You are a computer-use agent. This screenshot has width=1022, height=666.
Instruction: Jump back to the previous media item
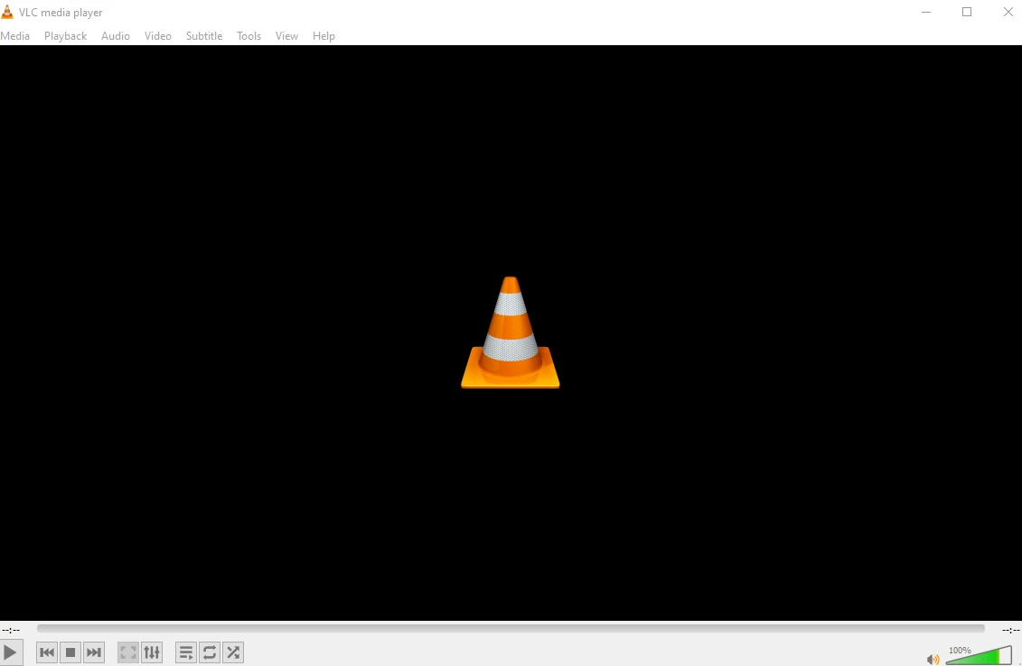(46, 652)
